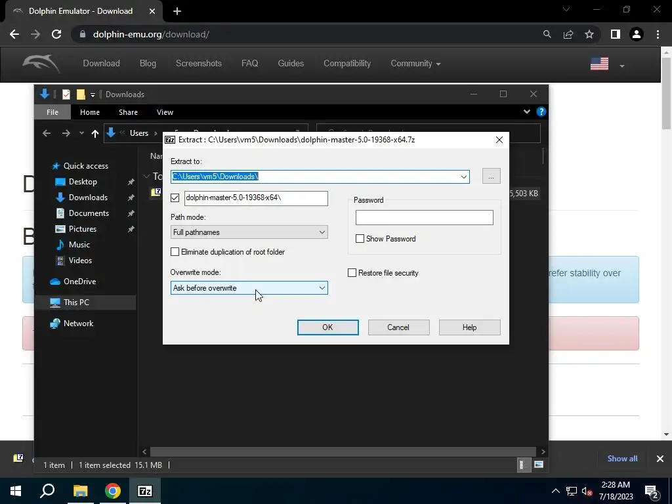Open a new browser tab
Viewport: 672px width, 504px height.
tap(177, 12)
